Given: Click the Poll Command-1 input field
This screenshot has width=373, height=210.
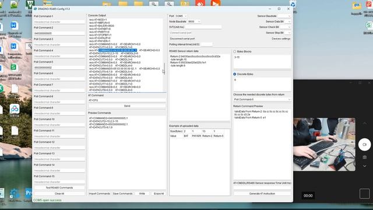Looking at the screenshot, I should click(59, 22).
